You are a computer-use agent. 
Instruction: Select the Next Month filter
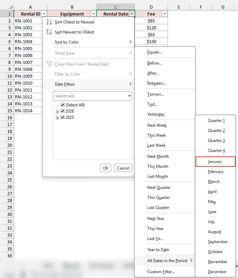click(165, 156)
